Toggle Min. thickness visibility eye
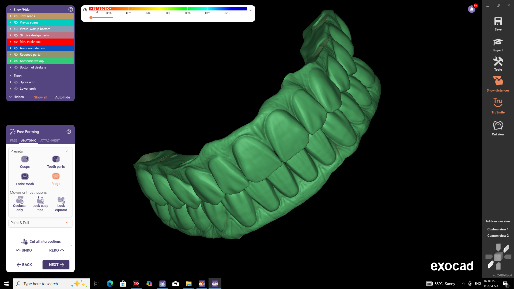This screenshot has width=514, height=289. (x=16, y=42)
